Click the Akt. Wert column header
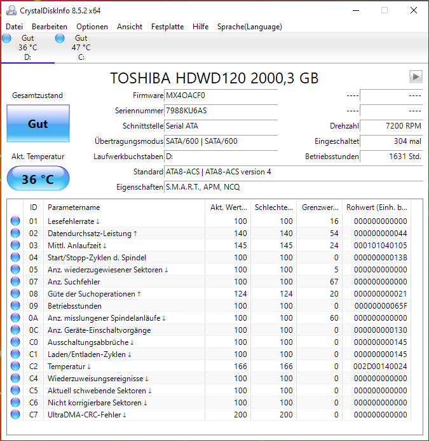The height and width of the screenshot is (441, 429). click(228, 207)
